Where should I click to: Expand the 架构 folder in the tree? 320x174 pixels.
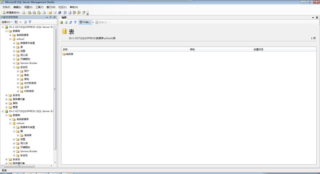(18, 79)
